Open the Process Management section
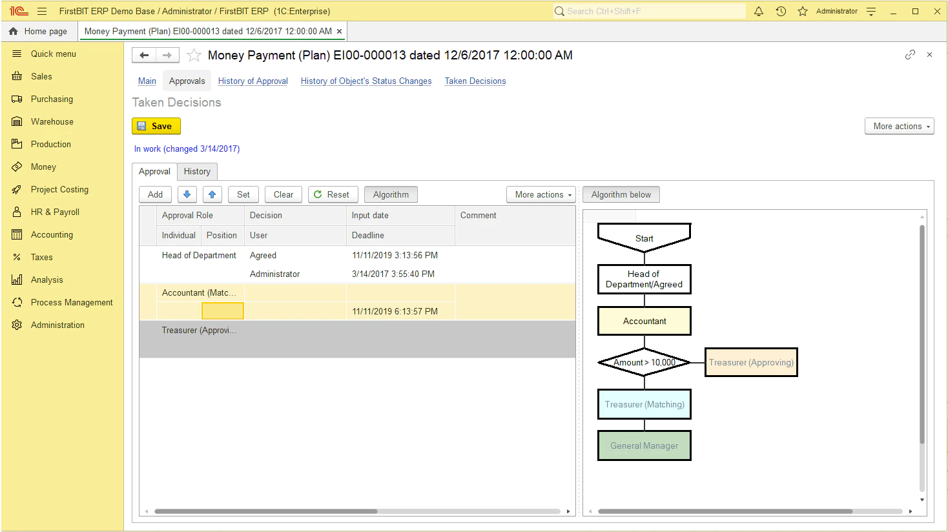This screenshot has width=948, height=532. [x=72, y=302]
